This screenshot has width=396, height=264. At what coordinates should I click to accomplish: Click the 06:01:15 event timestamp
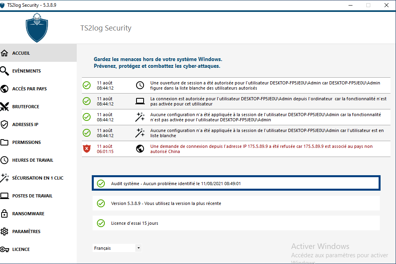point(105,151)
